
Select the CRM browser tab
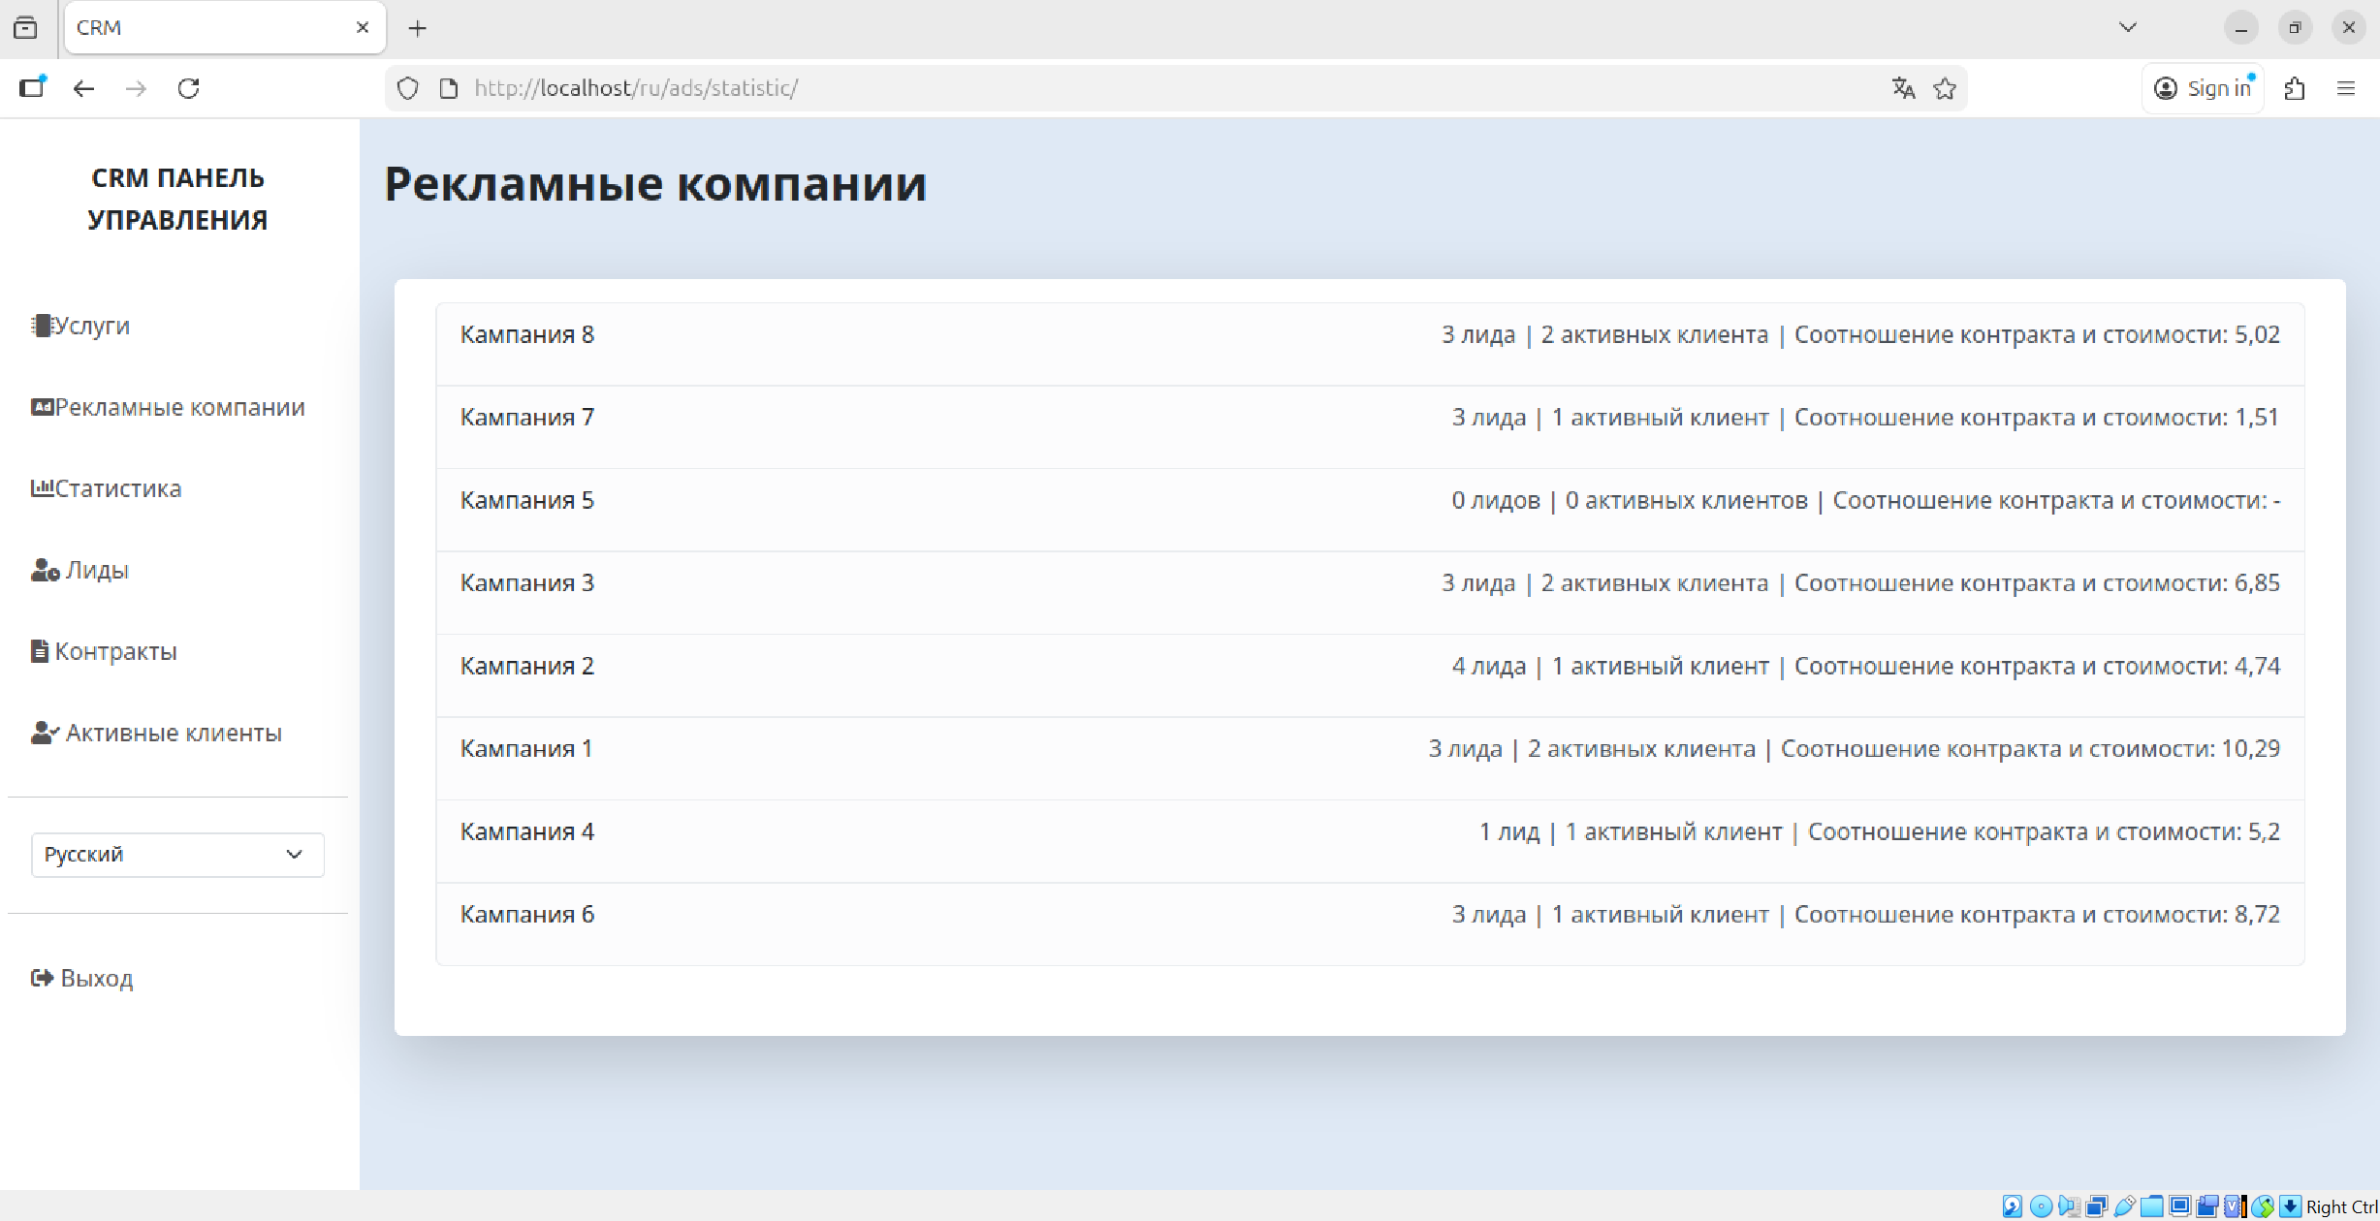(x=225, y=27)
